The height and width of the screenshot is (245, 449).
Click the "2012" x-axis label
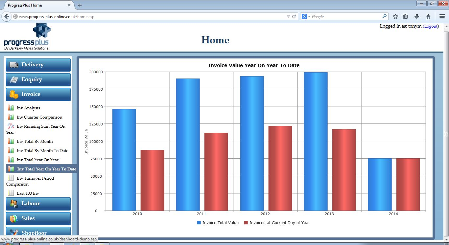pos(265,214)
